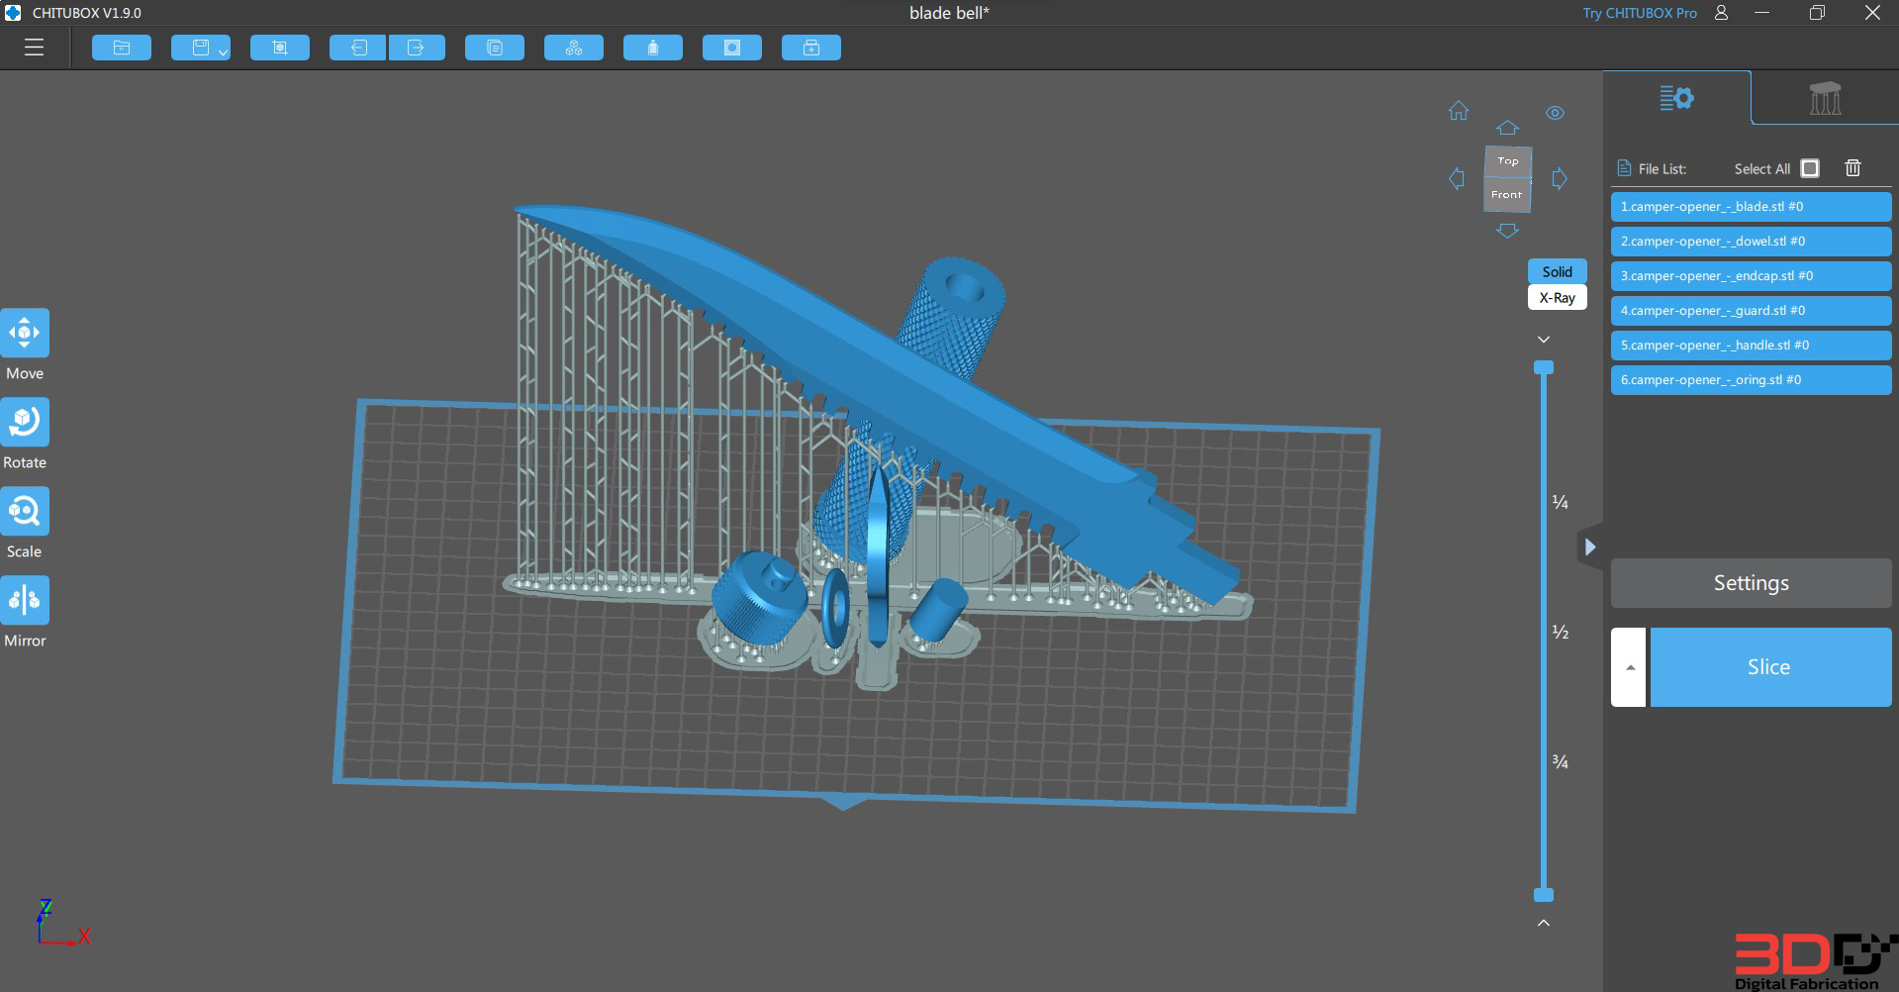This screenshot has height=992, width=1899.
Task: Select 6.camper-opener_-_oring.stl in file list
Action: 1751,380
